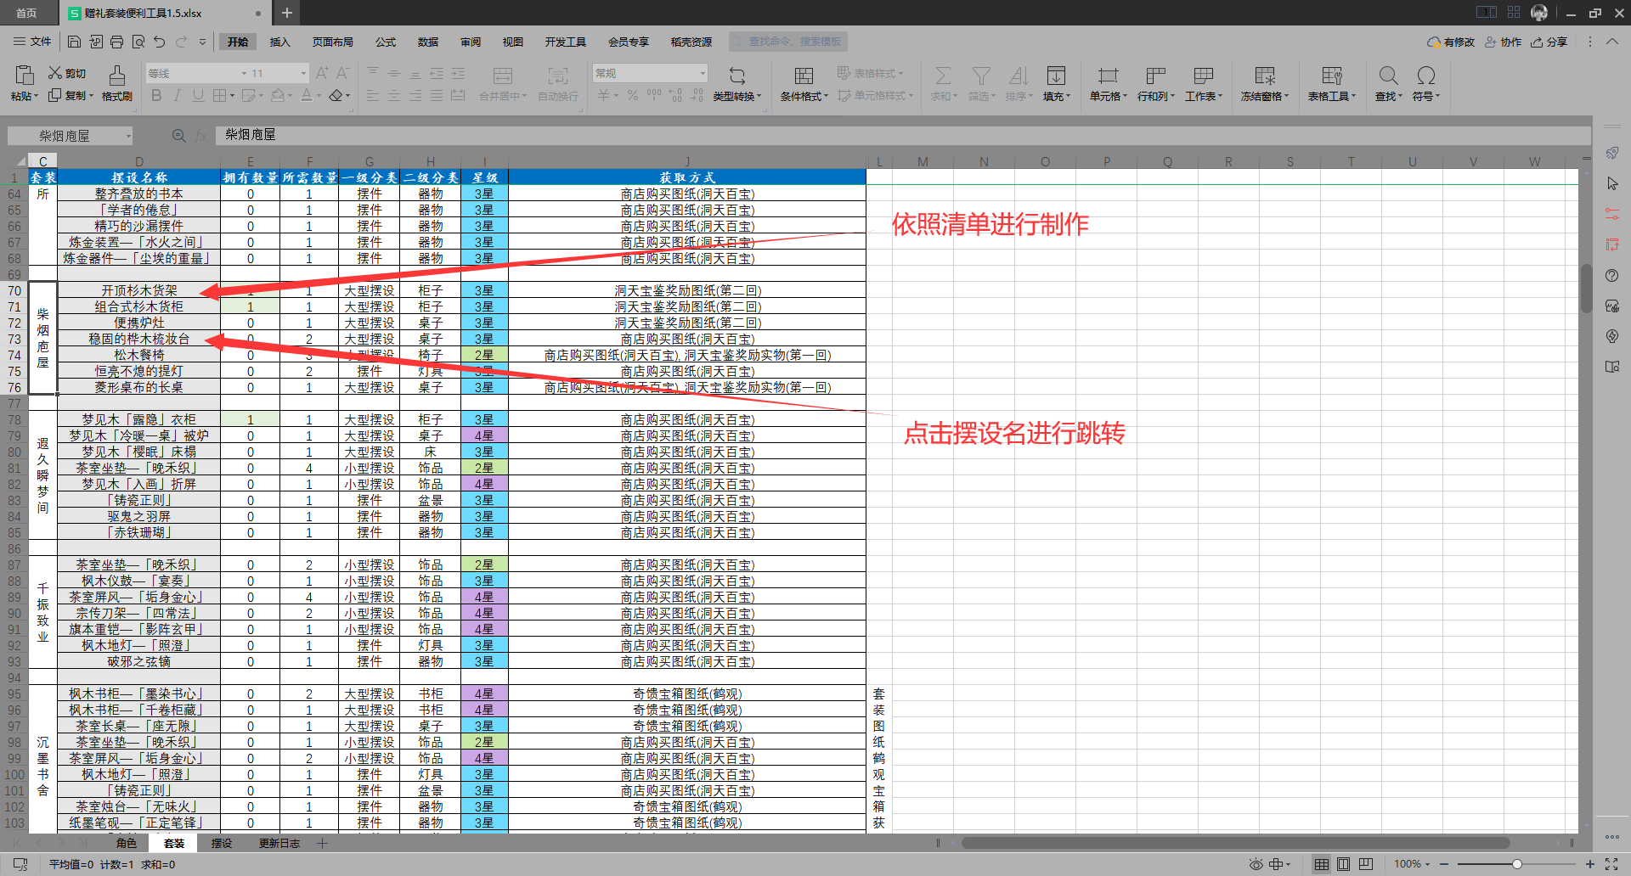1631x876 pixels.
Task: Switch to page layout view in status bar
Action: click(x=1343, y=864)
